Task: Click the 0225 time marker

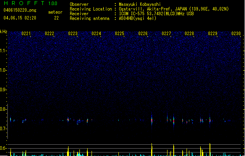Action: pos(119,33)
